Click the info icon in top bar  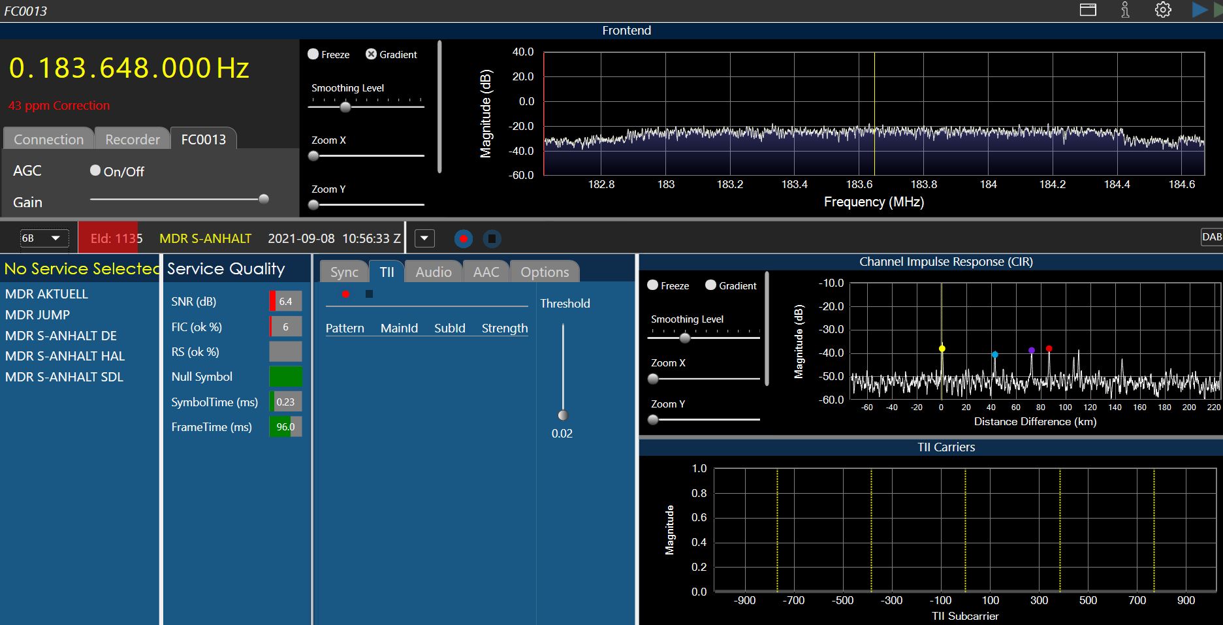pyautogui.click(x=1125, y=10)
